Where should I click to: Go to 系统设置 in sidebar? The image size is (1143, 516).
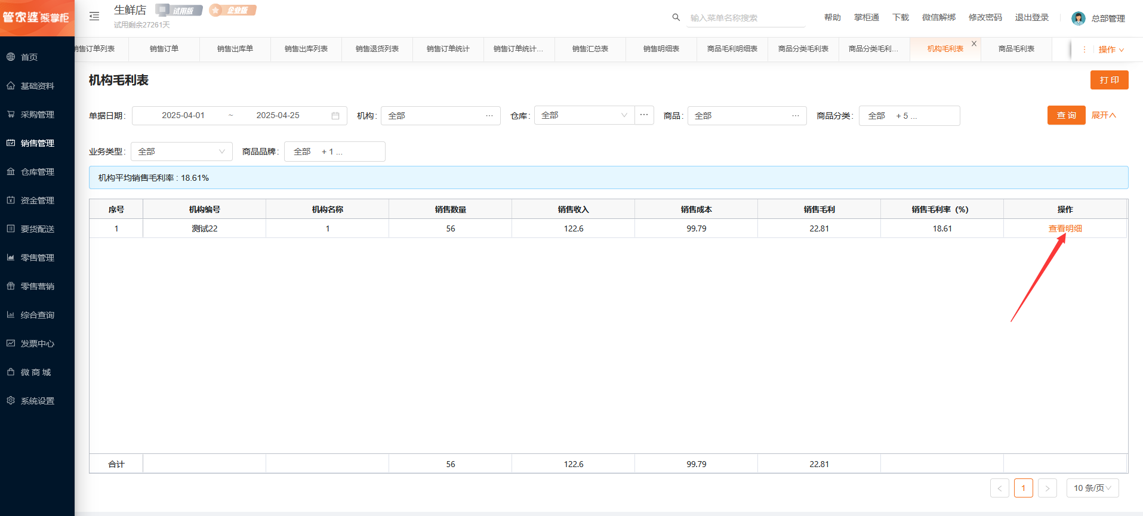click(x=37, y=401)
